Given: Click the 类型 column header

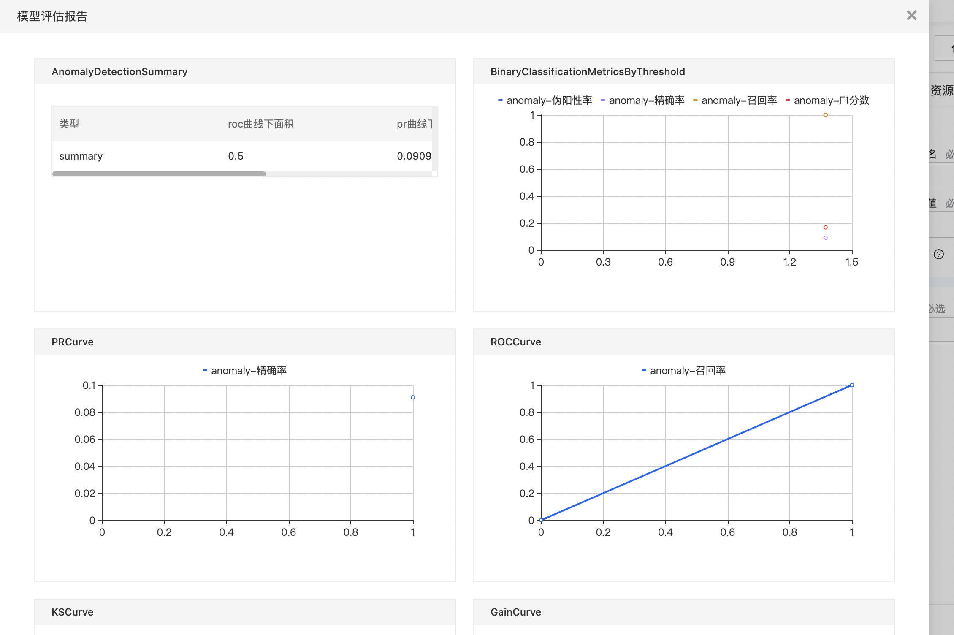Looking at the screenshot, I should tap(69, 124).
